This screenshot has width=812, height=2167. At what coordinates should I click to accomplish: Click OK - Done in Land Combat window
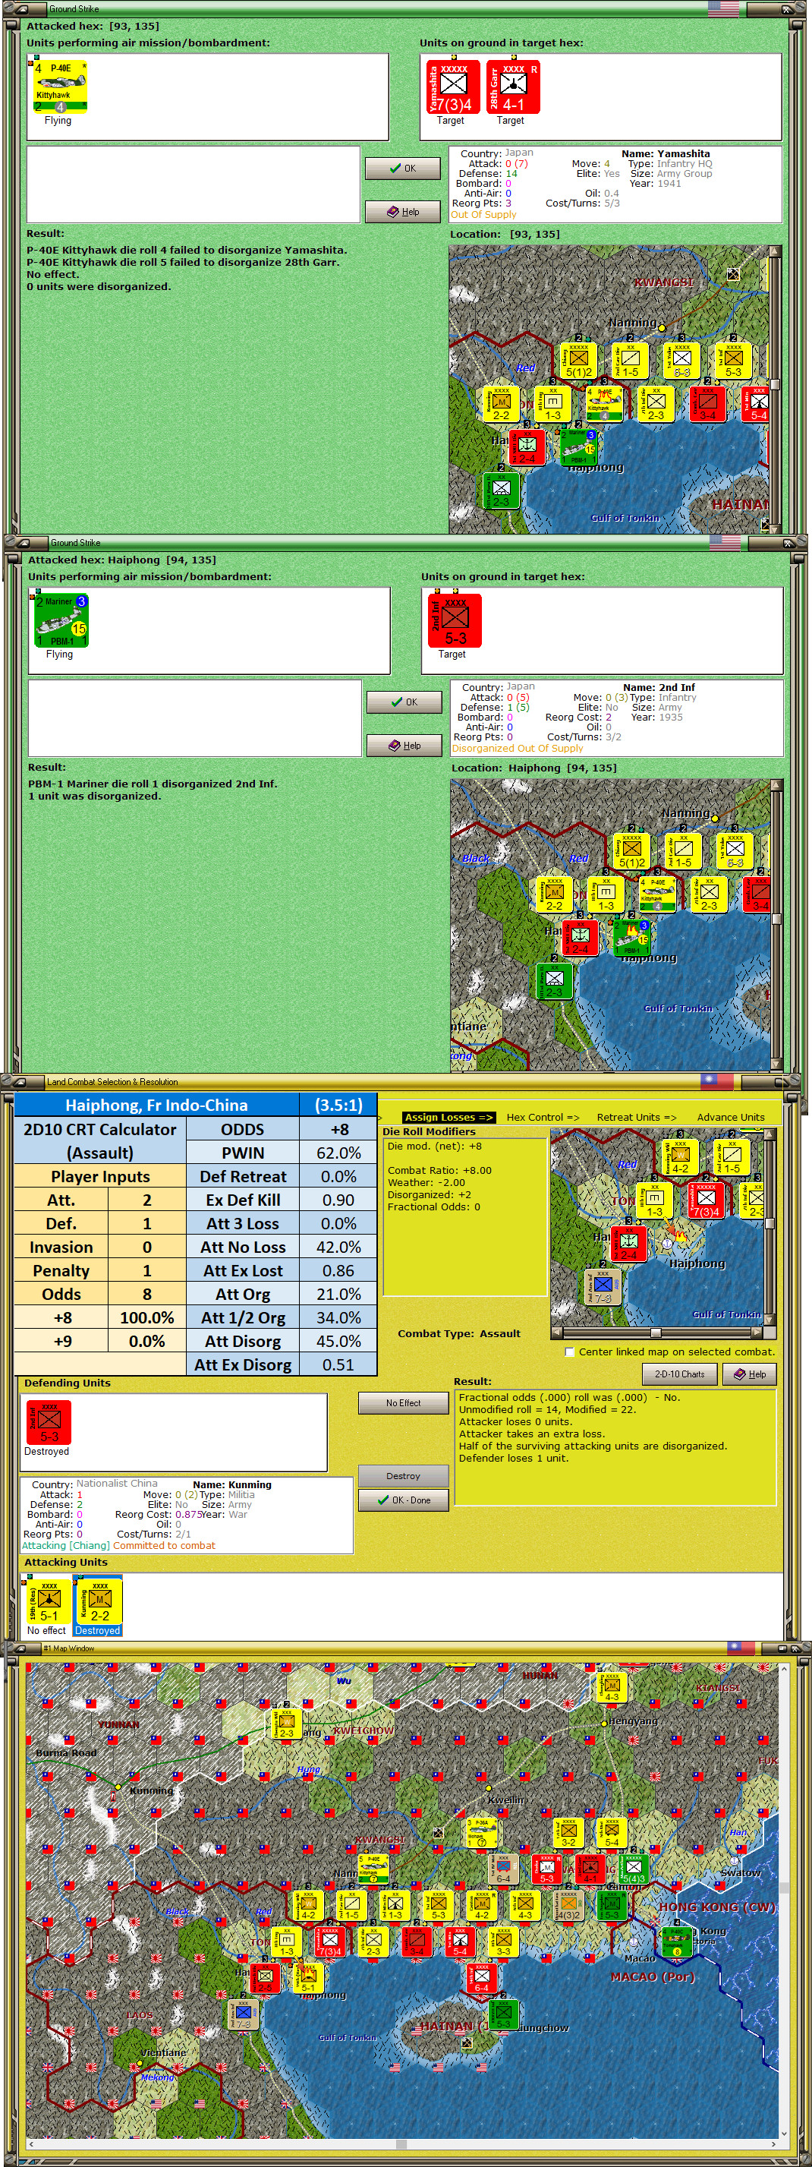(x=404, y=1500)
